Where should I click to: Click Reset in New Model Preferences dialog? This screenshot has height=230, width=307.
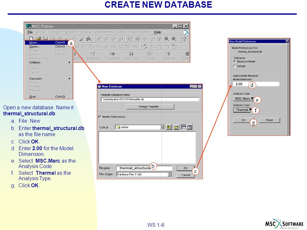coord(269,120)
